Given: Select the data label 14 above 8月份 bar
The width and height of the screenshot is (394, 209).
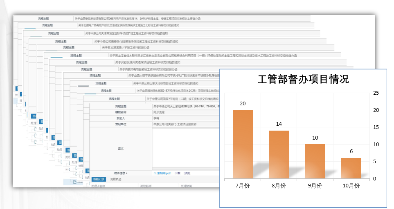Looking at the screenshot, I should [279, 124].
